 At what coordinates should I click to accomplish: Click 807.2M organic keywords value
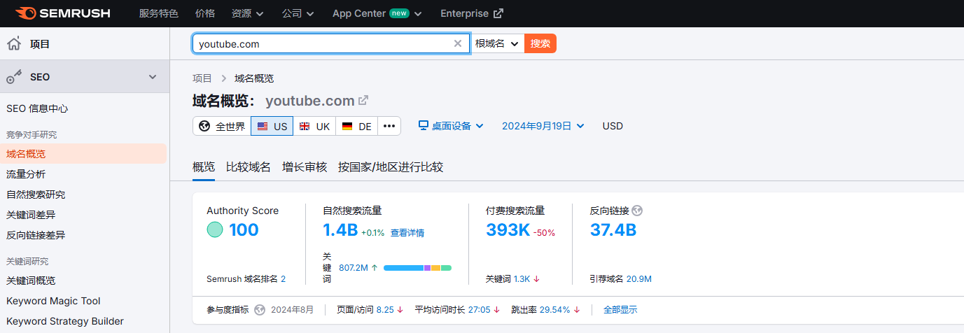(354, 267)
